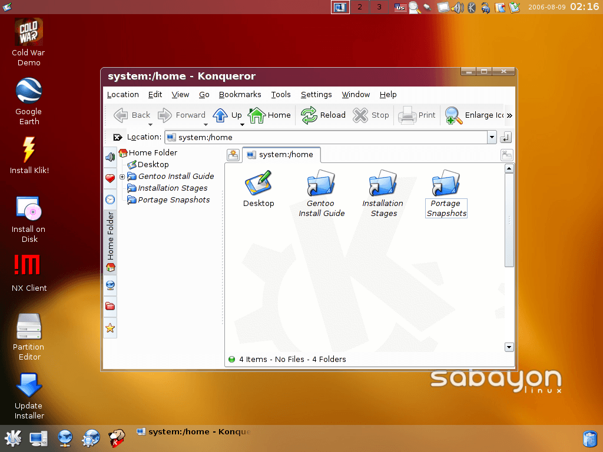This screenshot has height=452, width=603.
Task: Expand the Location bar history dropdown
Action: click(x=492, y=137)
